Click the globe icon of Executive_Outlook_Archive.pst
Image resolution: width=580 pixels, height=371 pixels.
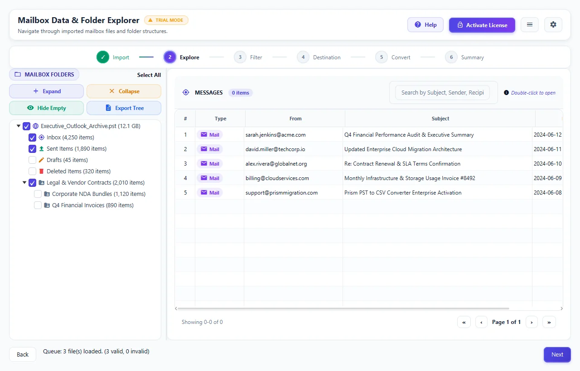pos(36,126)
